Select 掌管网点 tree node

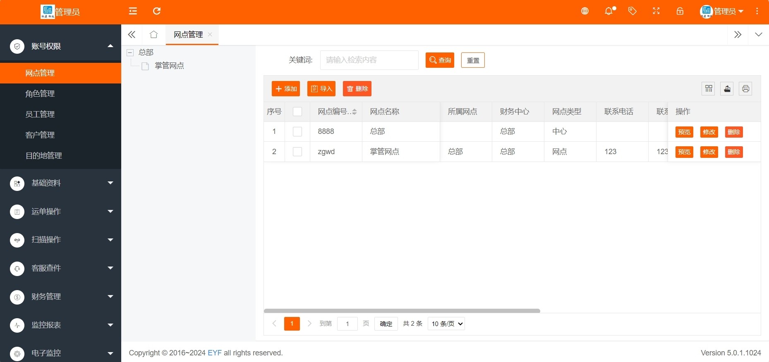[x=169, y=66]
